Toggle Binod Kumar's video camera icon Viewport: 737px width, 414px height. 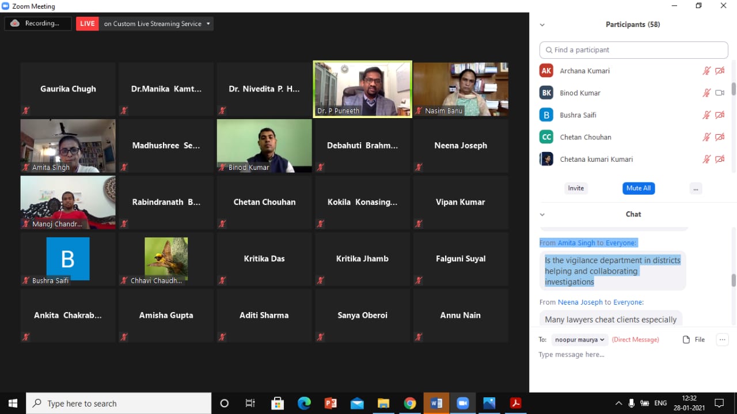(720, 93)
